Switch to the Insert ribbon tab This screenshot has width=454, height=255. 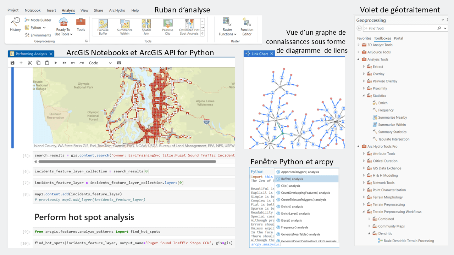(x=51, y=10)
